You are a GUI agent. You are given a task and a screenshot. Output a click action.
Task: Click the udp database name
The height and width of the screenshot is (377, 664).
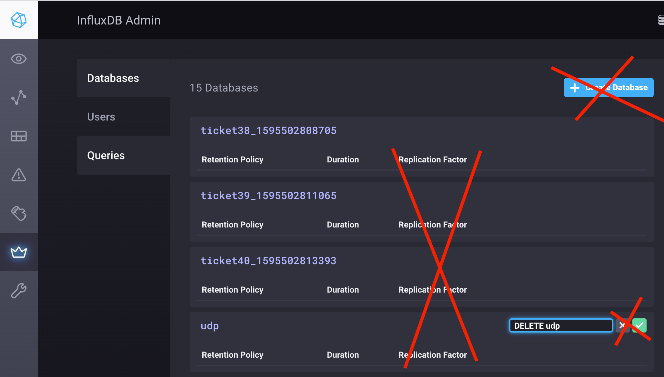tap(209, 326)
